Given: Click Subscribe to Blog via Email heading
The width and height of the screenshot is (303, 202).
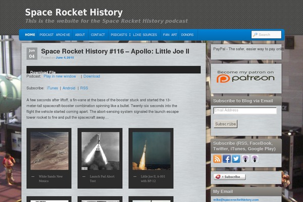Looking at the screenshot, I should pyautogui.click(x=243, y=100).
